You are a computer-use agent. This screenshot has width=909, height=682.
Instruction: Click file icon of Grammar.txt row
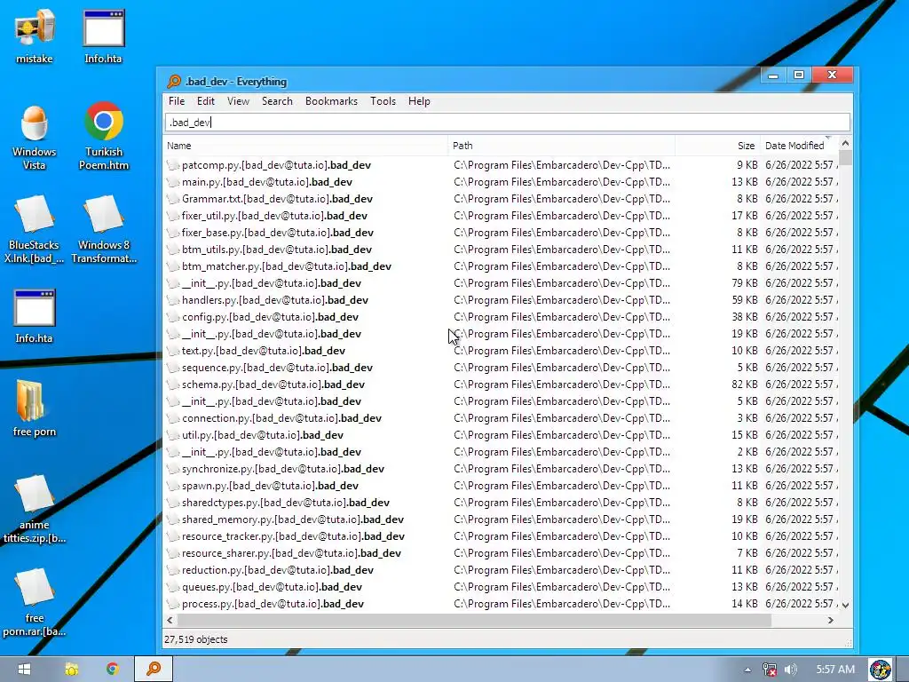tap(173, 199)
